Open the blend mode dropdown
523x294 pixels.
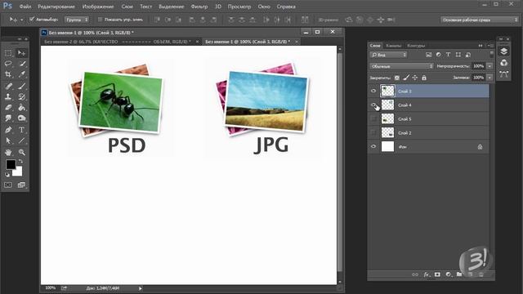coord(401,66)
